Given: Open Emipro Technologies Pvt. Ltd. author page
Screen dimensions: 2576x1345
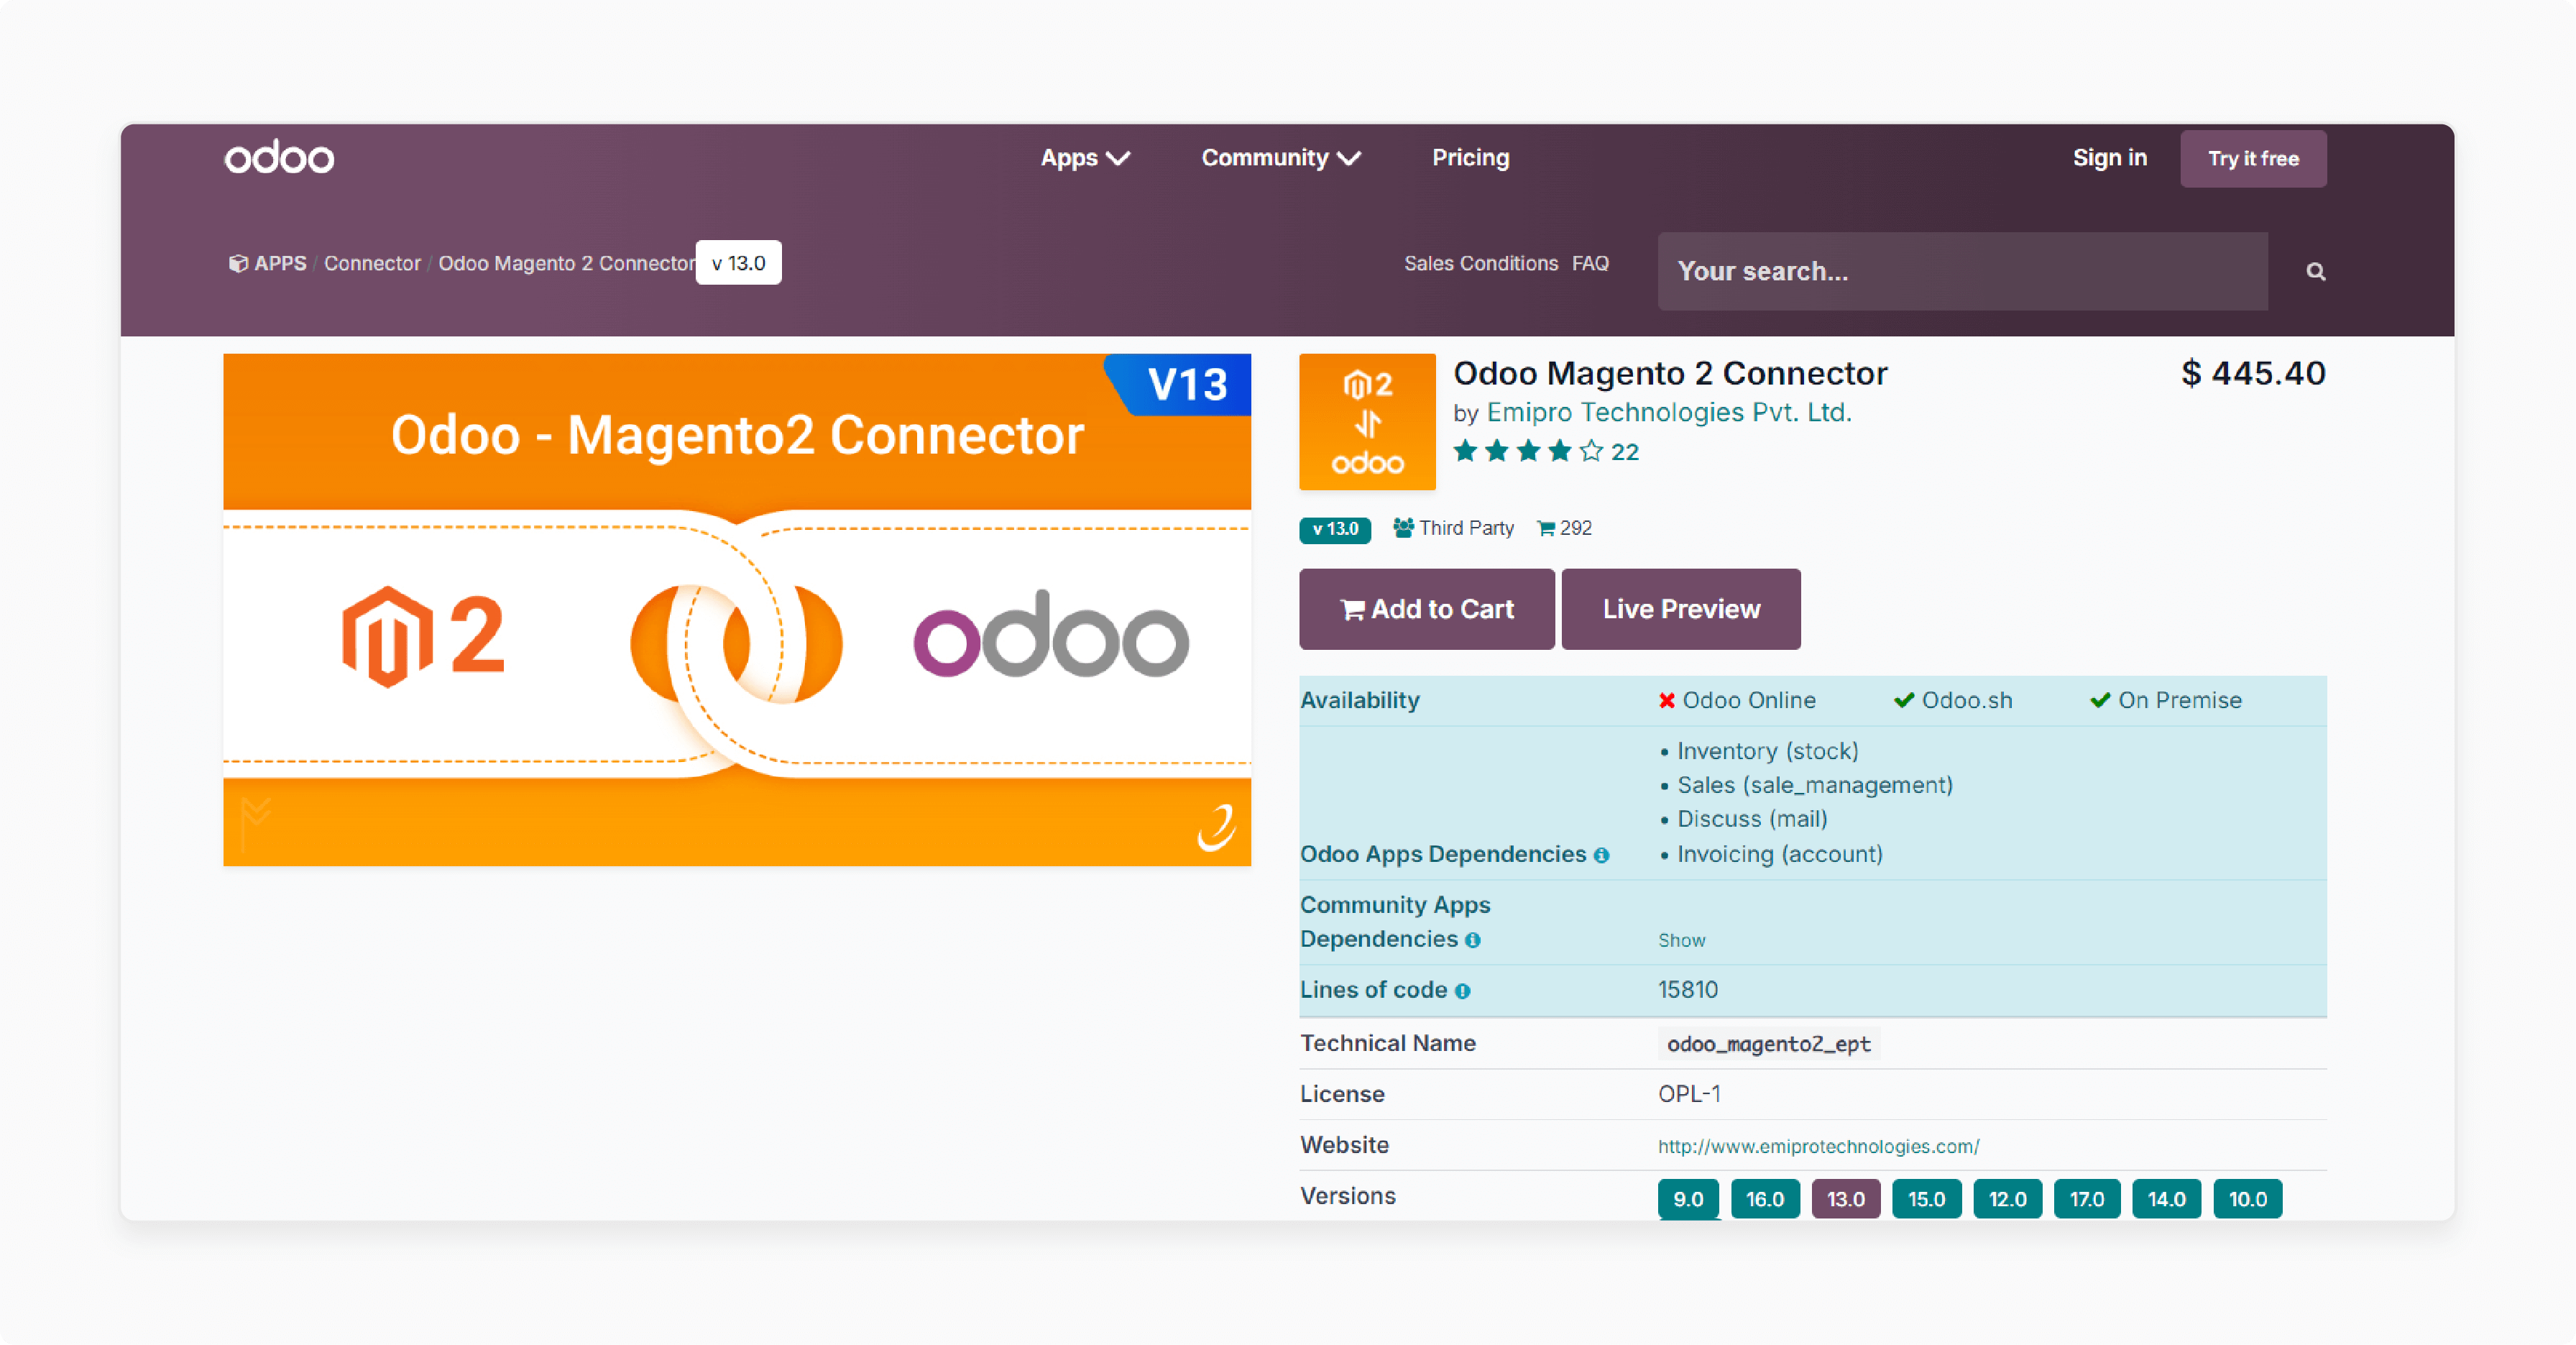Looking at the screenshot, I should click(1669, 412).
